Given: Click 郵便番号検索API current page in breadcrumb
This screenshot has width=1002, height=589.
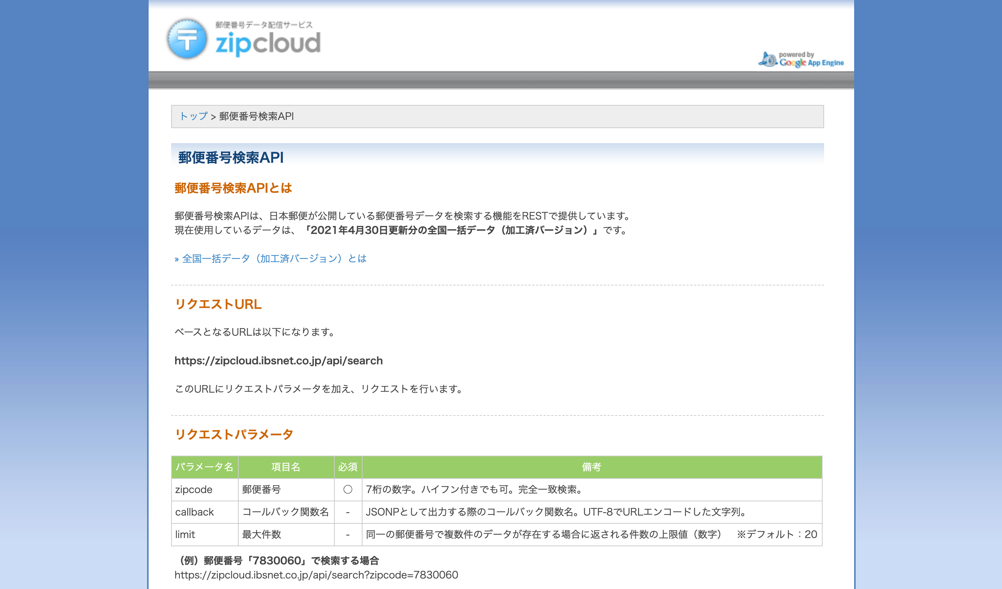Looking at the screenshot, I should coord(256,116).
